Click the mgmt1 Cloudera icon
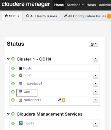The image size is (111, 130). click(x=21, y=123)
